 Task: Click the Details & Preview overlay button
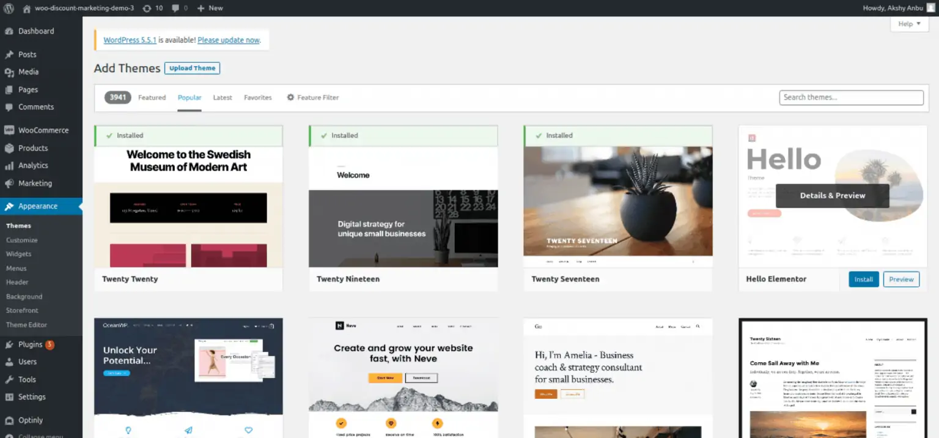pyautogui.click(x=833, y=196)
